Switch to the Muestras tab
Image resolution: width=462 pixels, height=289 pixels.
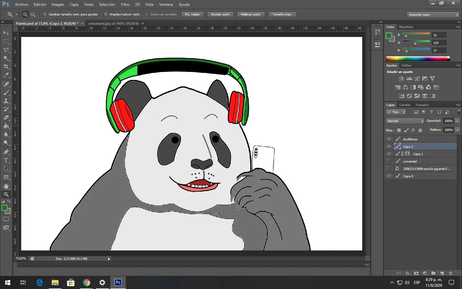click(x=406, y=27)
